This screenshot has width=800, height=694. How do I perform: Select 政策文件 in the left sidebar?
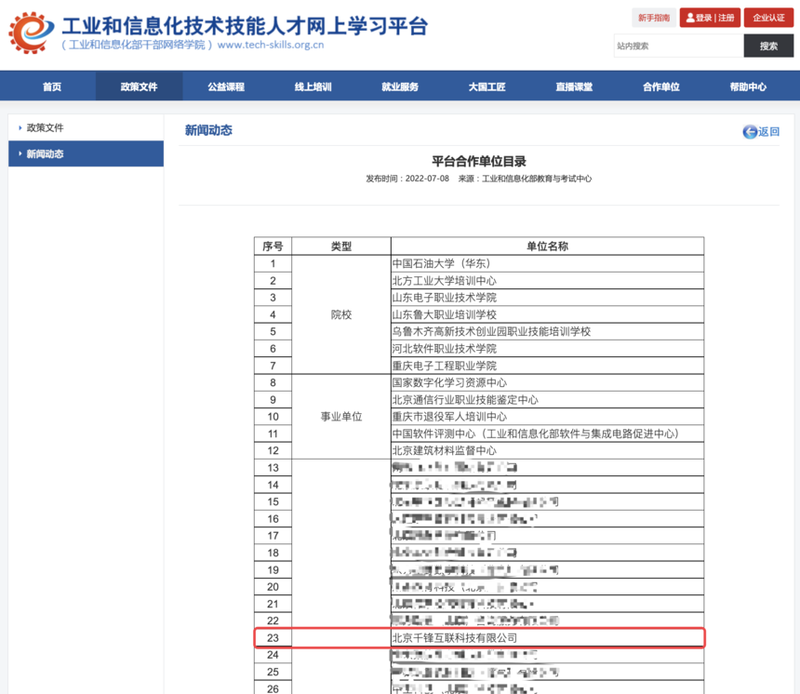tap(86, 127)
